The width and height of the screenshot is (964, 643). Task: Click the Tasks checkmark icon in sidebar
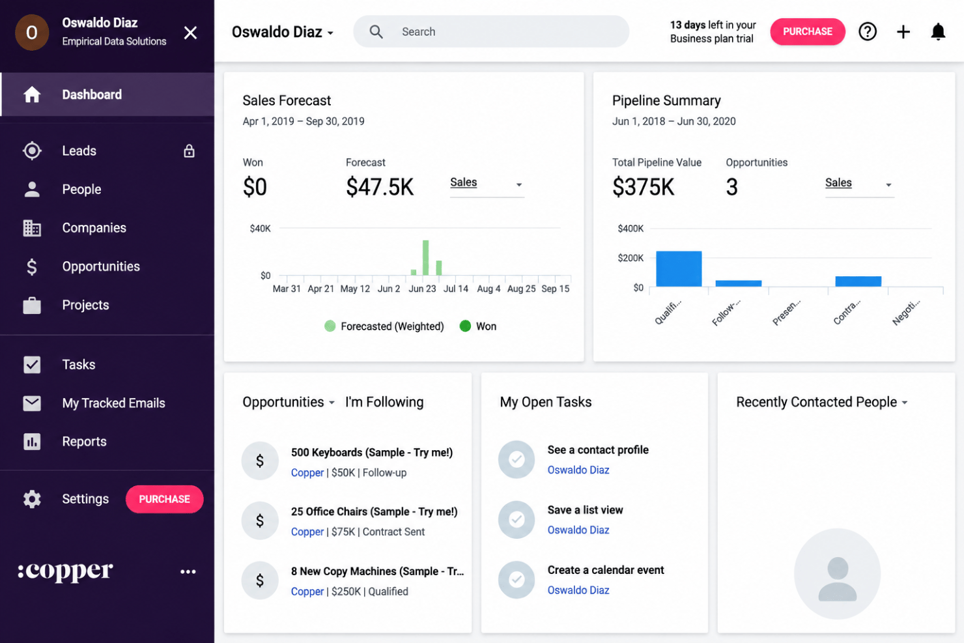tap(32, 365)
